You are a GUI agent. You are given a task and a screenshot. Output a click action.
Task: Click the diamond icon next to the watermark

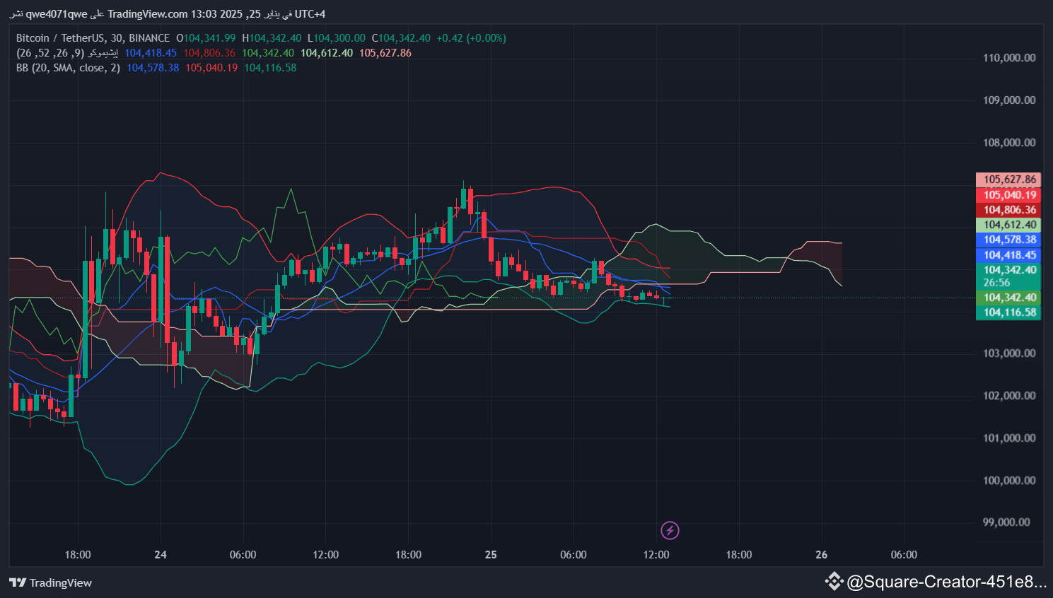coord(834,582)
